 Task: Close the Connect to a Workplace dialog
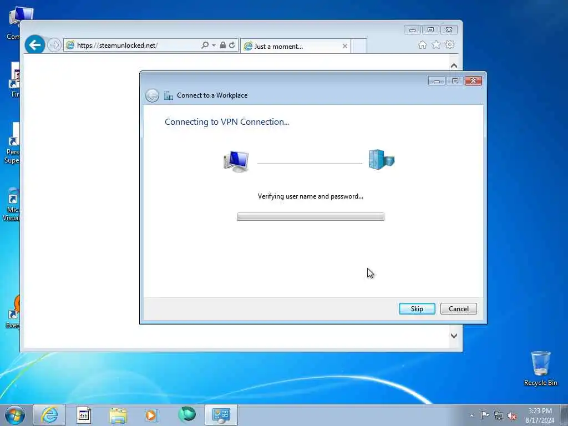click(x=473, y=81)
